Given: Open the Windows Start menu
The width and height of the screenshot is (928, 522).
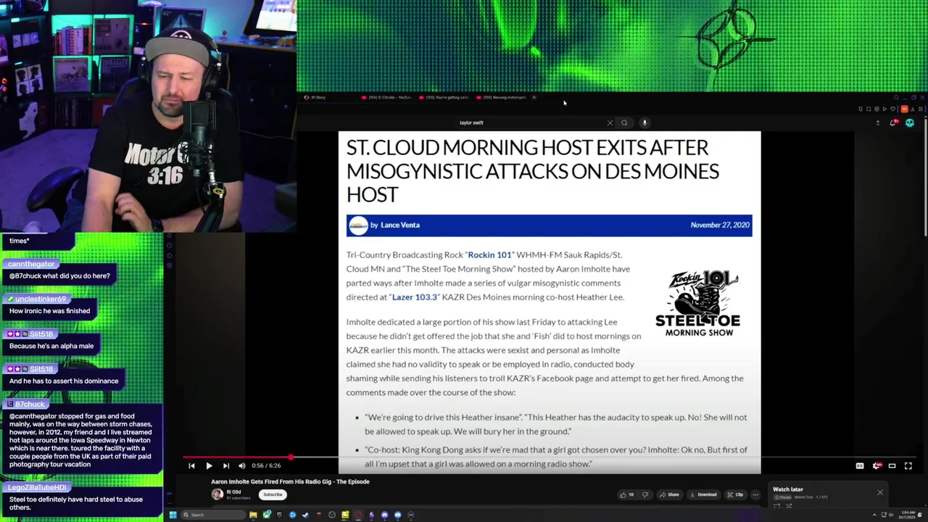Looking at the screenshot, I should 173,515.
